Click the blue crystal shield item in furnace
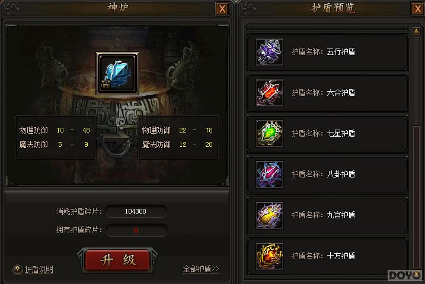This screenshot has height=284, width=425. point(117,73)
